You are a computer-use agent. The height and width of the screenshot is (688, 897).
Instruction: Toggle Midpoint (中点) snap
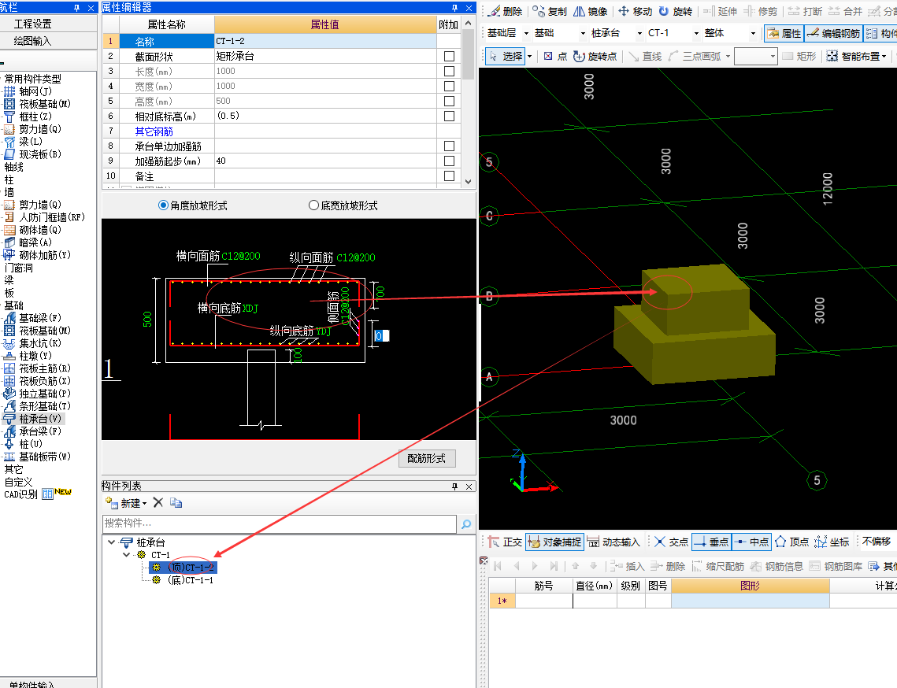pyautogui.click(x=751, y=542)
